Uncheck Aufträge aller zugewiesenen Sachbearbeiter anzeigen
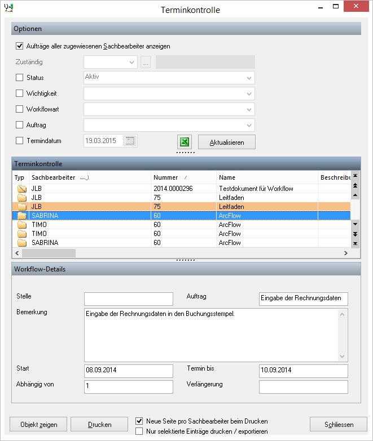 [19, 46]
